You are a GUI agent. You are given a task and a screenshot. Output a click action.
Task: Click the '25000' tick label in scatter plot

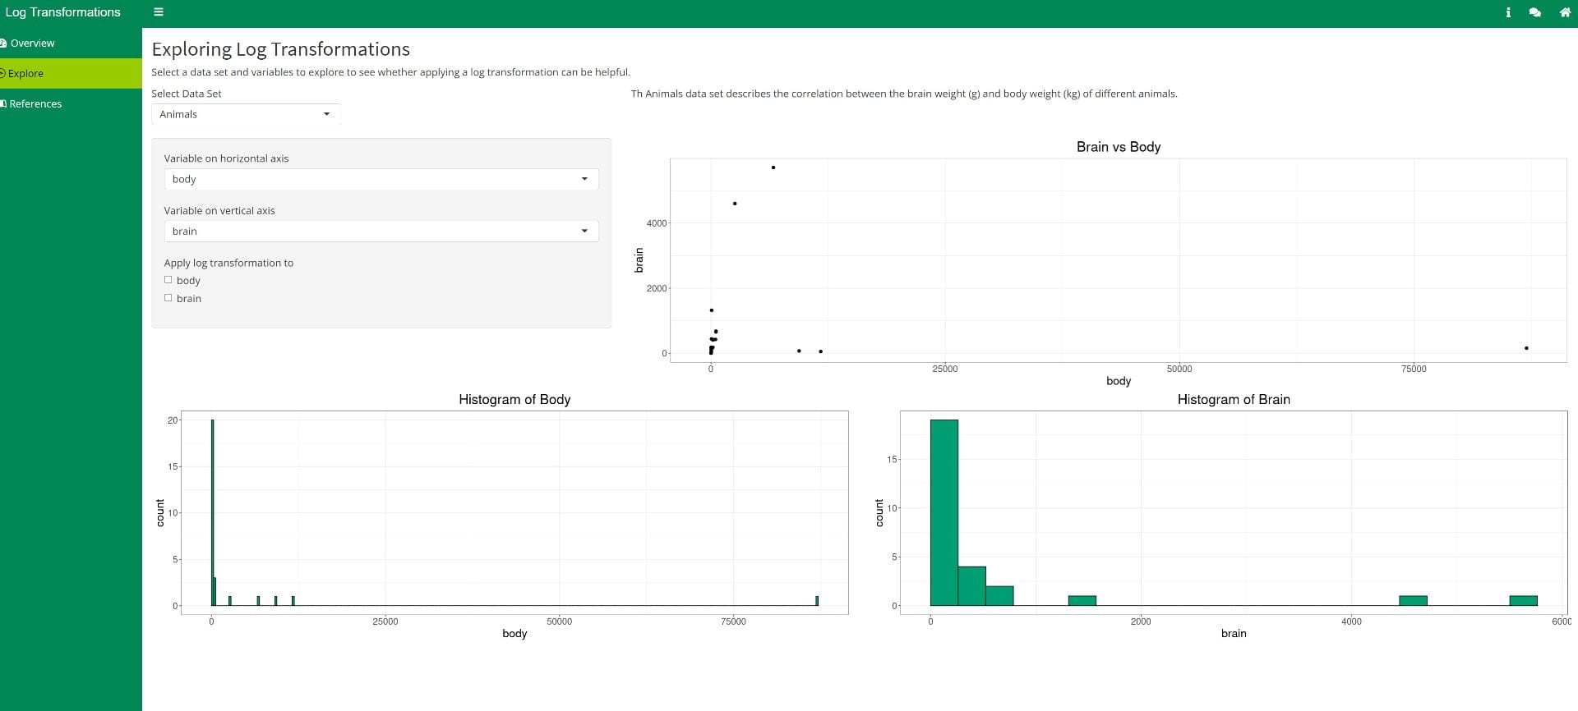pos(945,369)
